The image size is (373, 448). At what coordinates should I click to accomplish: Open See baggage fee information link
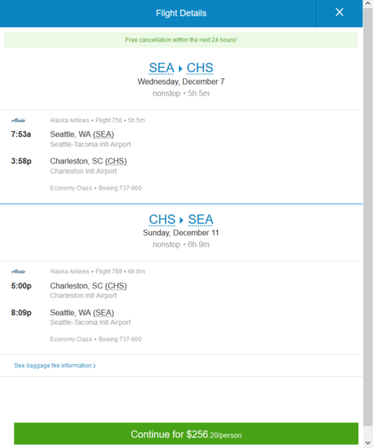tap(54, 366)
